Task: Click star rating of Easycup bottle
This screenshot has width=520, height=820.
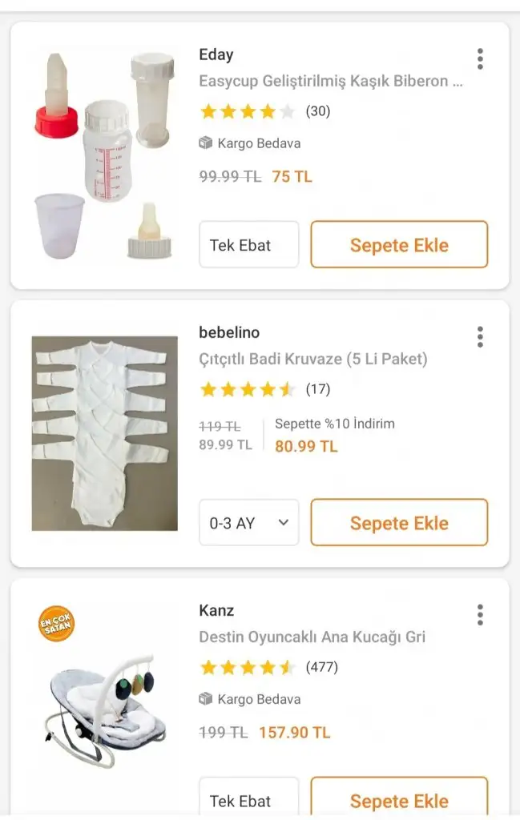Action: click(x=248, y=111)
